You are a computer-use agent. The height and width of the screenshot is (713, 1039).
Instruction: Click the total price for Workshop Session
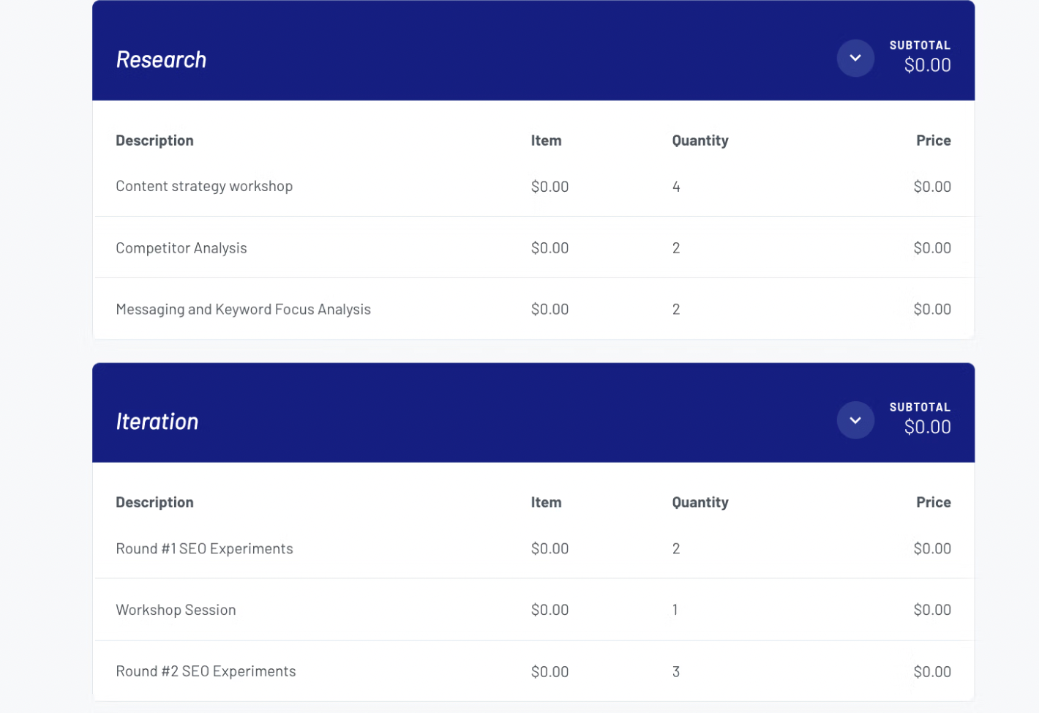(931, 611)
